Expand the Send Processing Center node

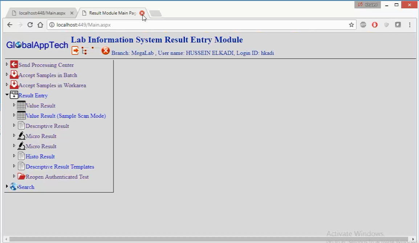tap(7, 64)
